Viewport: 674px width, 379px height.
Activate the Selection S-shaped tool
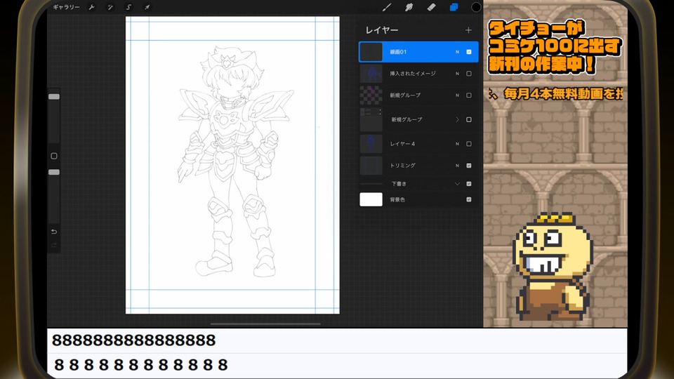(x=128, y=8)
